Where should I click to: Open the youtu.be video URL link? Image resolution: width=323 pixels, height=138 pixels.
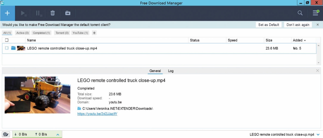[97, 114]
